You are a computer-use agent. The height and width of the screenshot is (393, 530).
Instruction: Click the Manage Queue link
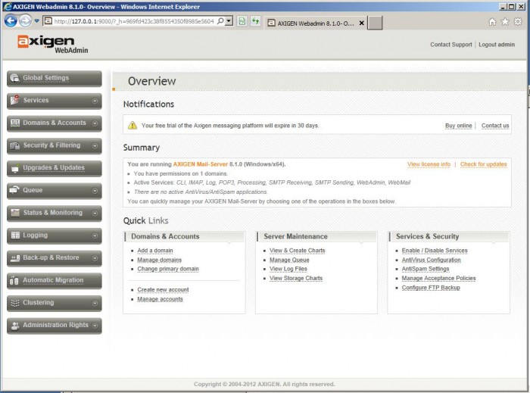pos(289,260)
